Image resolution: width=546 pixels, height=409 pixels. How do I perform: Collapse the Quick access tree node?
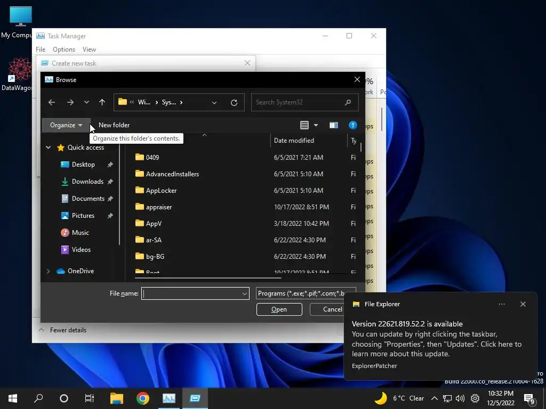[x=48, y=148]
